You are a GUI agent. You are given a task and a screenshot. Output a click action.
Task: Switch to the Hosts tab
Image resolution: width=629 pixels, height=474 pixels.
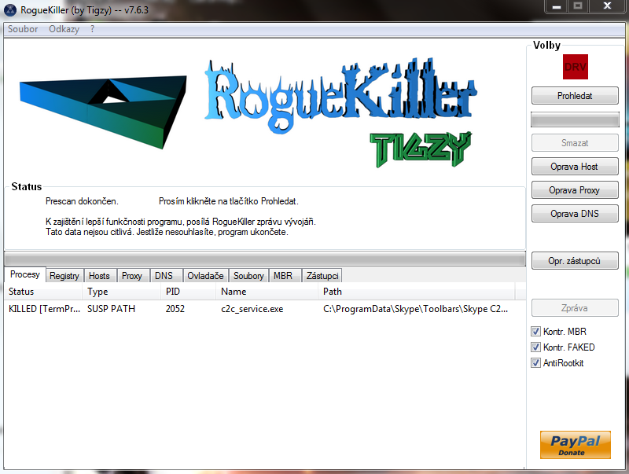(x=99, y=276)
